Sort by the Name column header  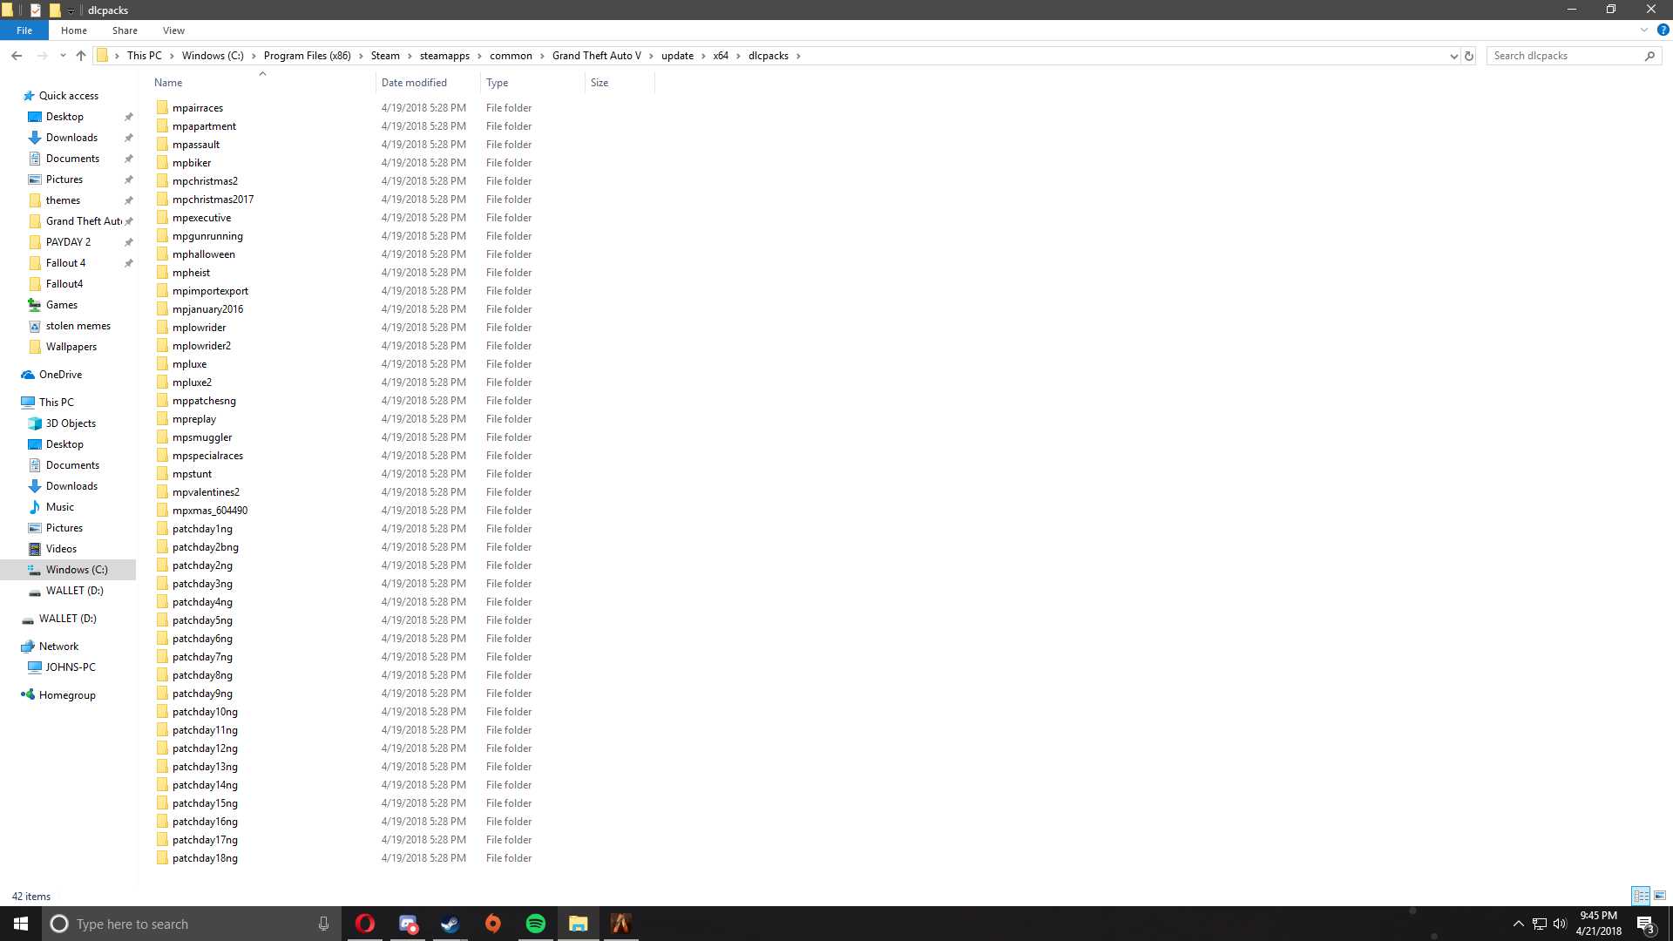coord(262,83)
